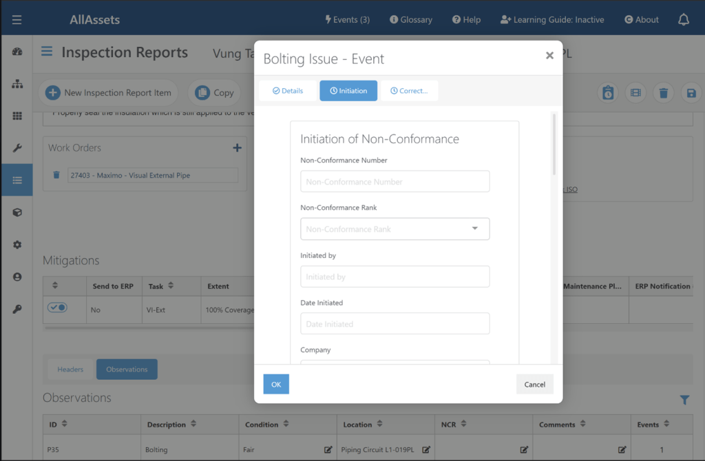Viewport: 705px width, 461px height.
Task: Select the wrench tools icon in sidebar
Action: click(17, 147)
